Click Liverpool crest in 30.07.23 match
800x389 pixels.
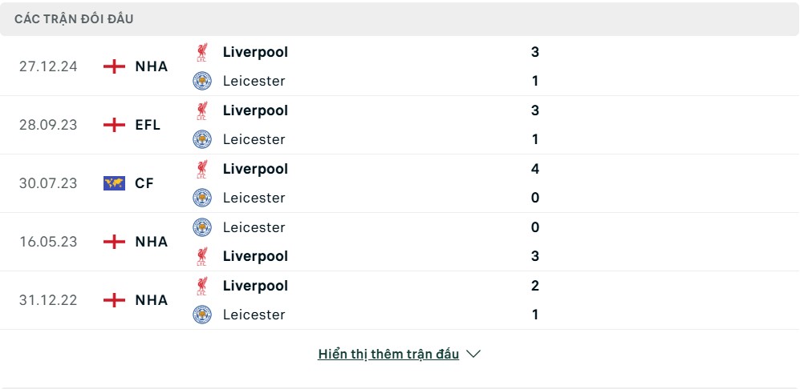[x=202, y=169]
